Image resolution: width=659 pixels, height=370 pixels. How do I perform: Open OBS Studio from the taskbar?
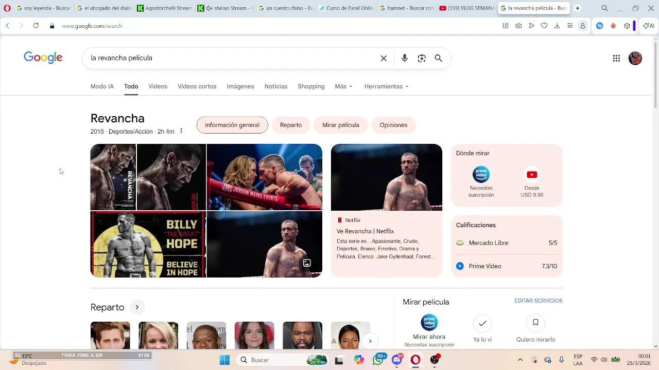click(x=435, y=360)
